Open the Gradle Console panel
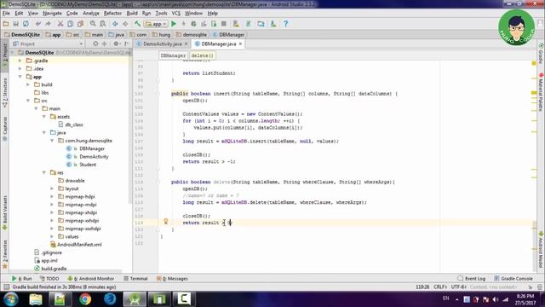 pyautogui.click(x=513, y=279)
